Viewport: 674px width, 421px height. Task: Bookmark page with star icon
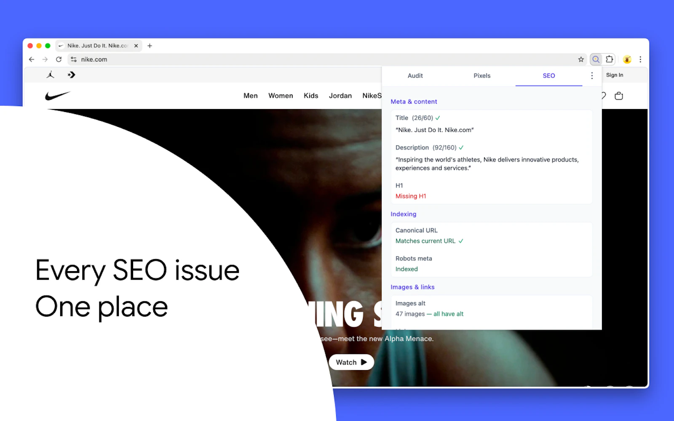pyautogui.click(x=581, y=59)
